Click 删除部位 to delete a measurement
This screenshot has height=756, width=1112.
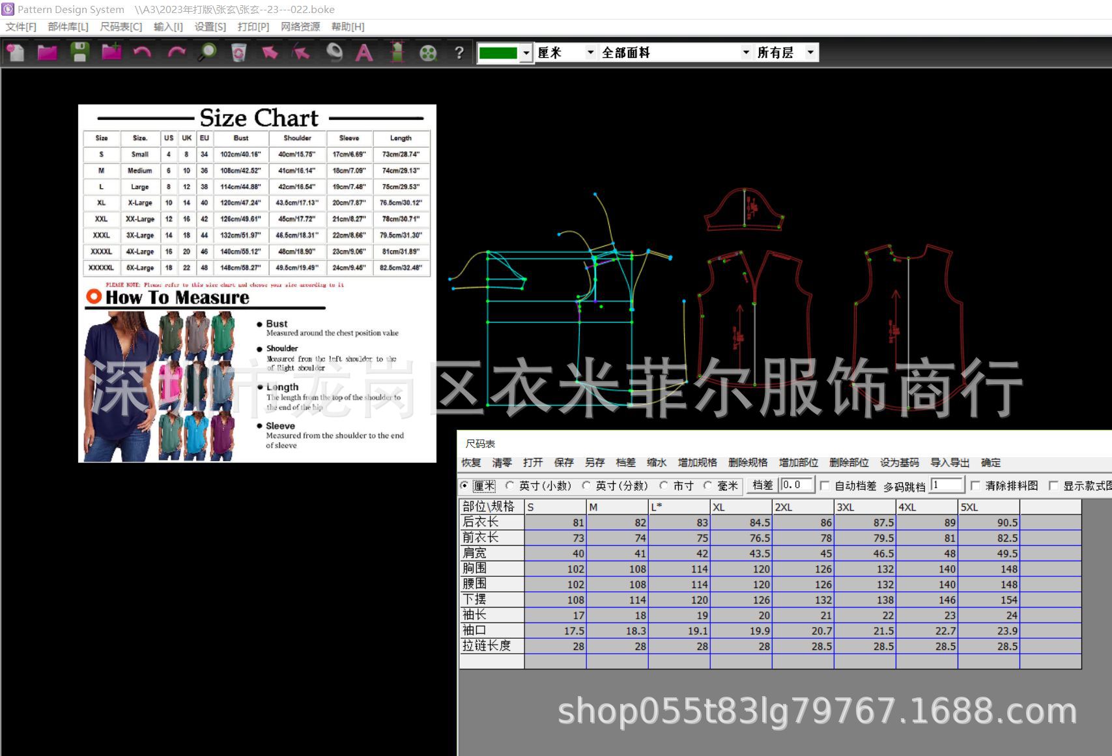coord(849,462)
